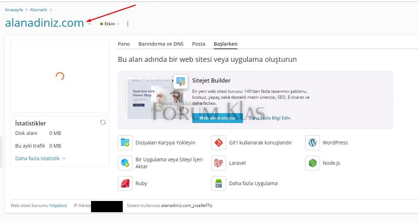Refresh statistics with the reload icon

103,122
